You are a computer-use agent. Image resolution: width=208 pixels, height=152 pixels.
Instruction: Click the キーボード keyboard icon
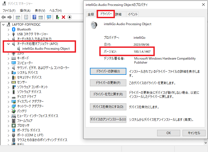[x=14, y=58]
